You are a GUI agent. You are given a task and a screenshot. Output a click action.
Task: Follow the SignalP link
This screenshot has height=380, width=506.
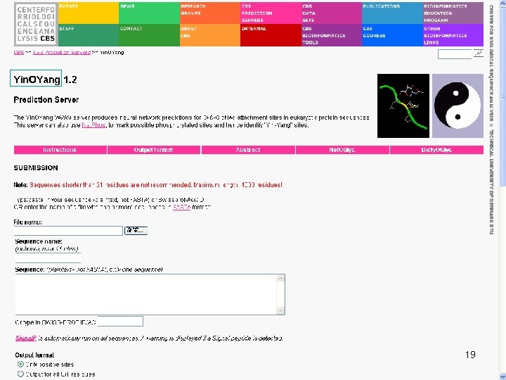click(x=26, y=338)
